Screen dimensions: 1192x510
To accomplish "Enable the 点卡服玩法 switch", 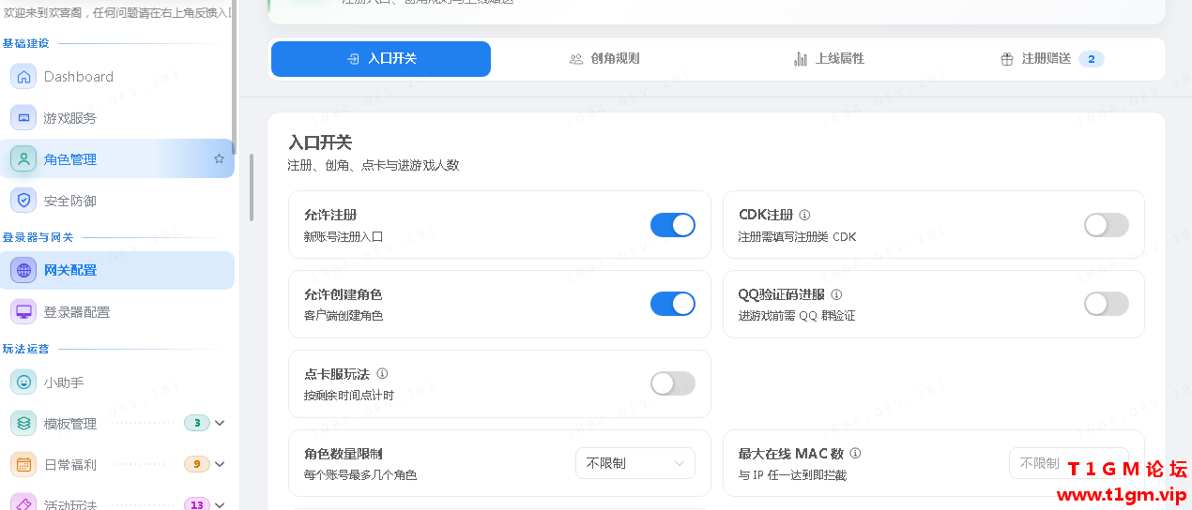I will [x=673, y=383].
